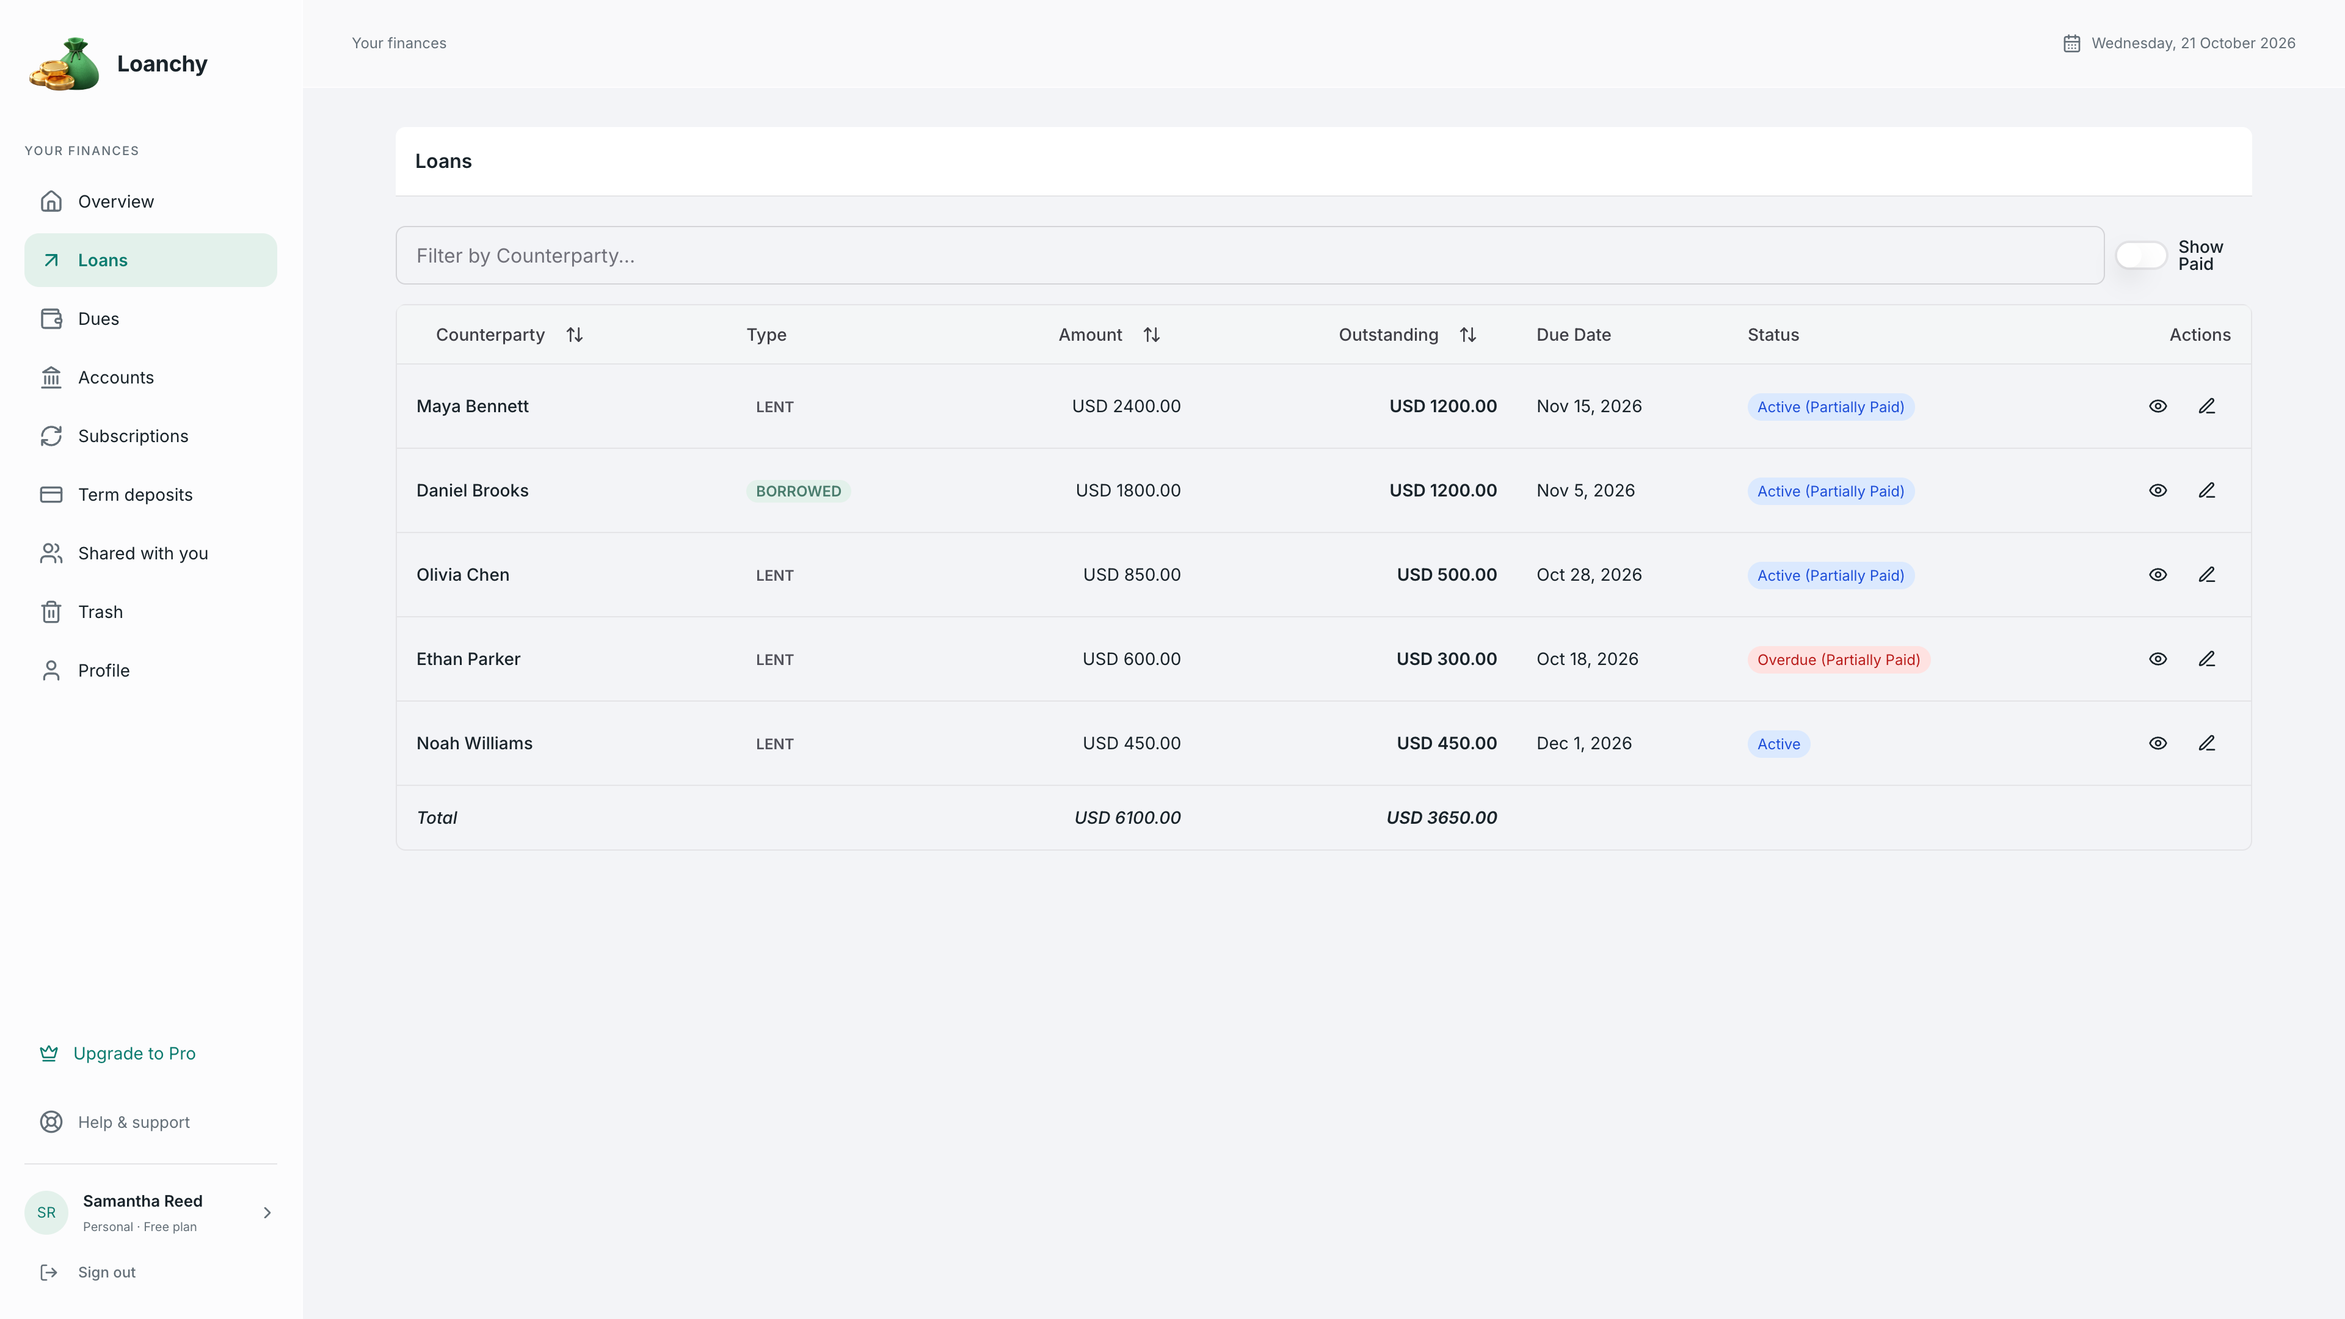Click the BORROWED type badge

(798, 492)
